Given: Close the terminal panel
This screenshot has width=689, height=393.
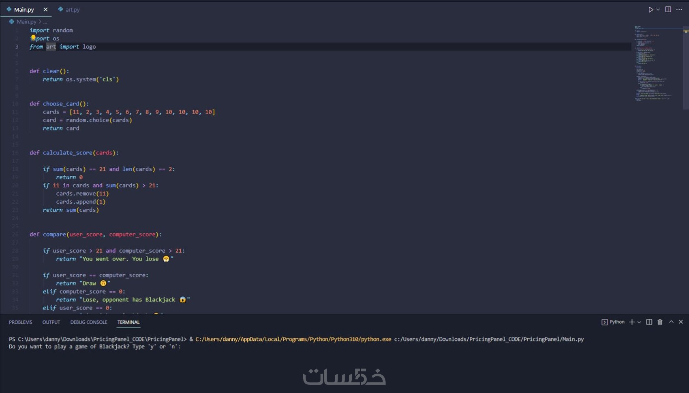Looking at the screenshot, I should click(x=681, y=322).
